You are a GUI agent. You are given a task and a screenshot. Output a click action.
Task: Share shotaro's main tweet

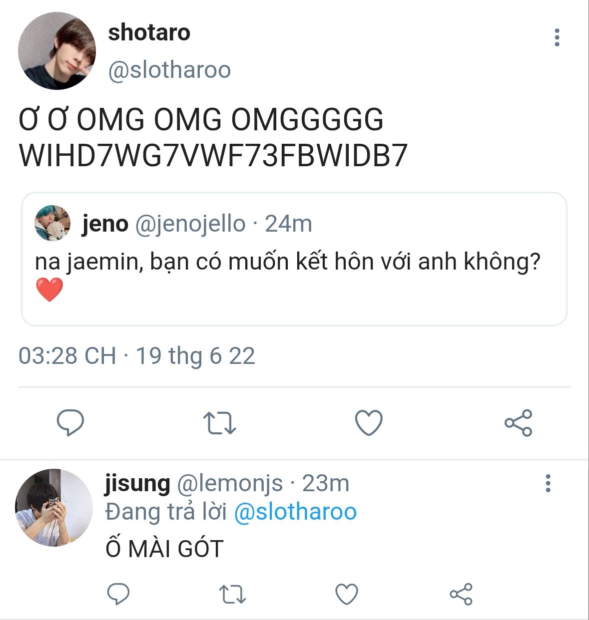(x=518, y=423)
